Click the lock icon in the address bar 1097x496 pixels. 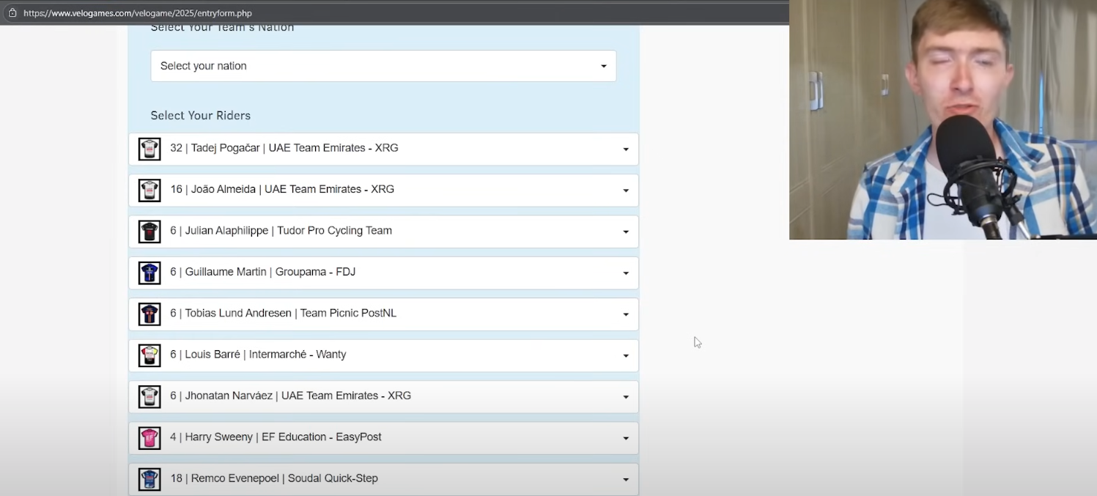click(x=12, y=13)
